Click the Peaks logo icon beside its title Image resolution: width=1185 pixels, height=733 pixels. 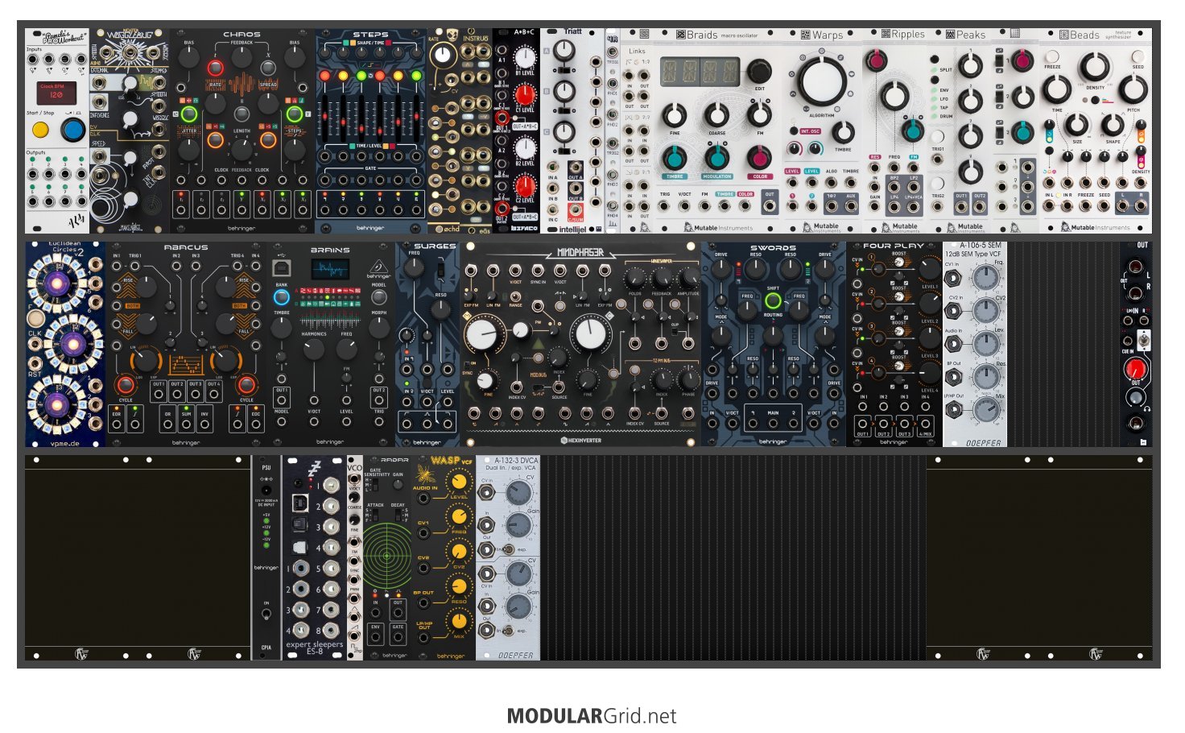coord(950,35)
